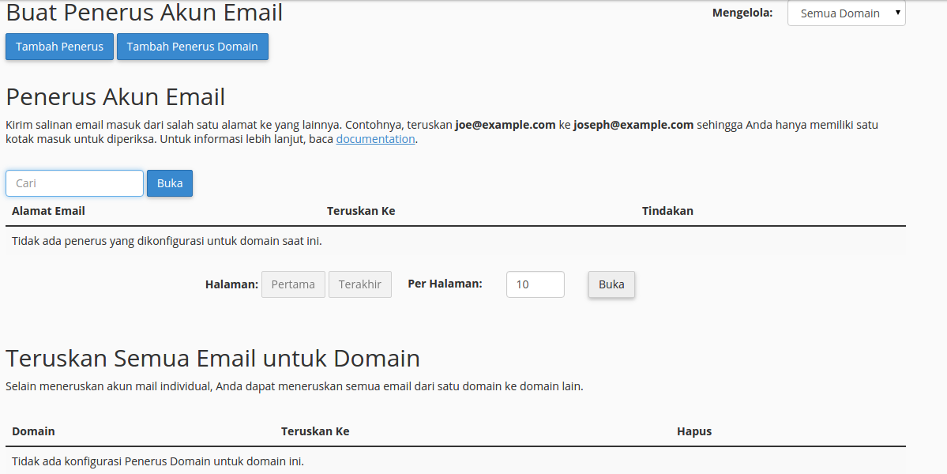The image size is (947, 474).
Task: Click the Alamat Email column header
Action: (48, 211)
